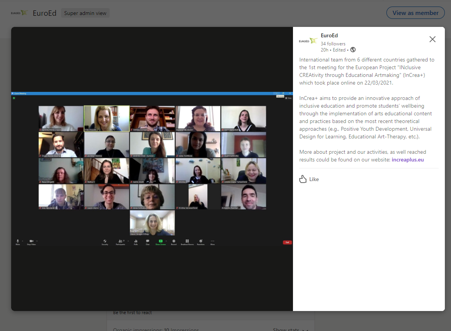Viewport: 451px width, 331px height.
Task: Like the EuroEd post
Action: (x=309, y=179)
